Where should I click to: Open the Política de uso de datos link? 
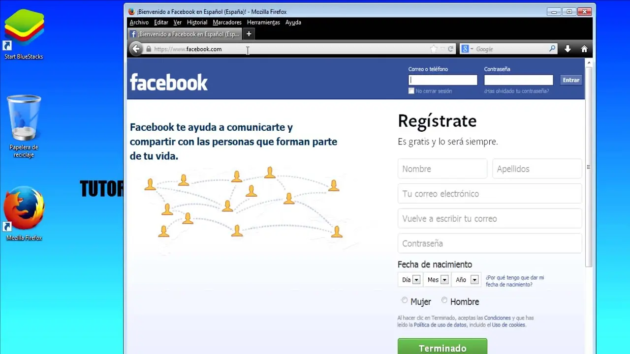440,325
